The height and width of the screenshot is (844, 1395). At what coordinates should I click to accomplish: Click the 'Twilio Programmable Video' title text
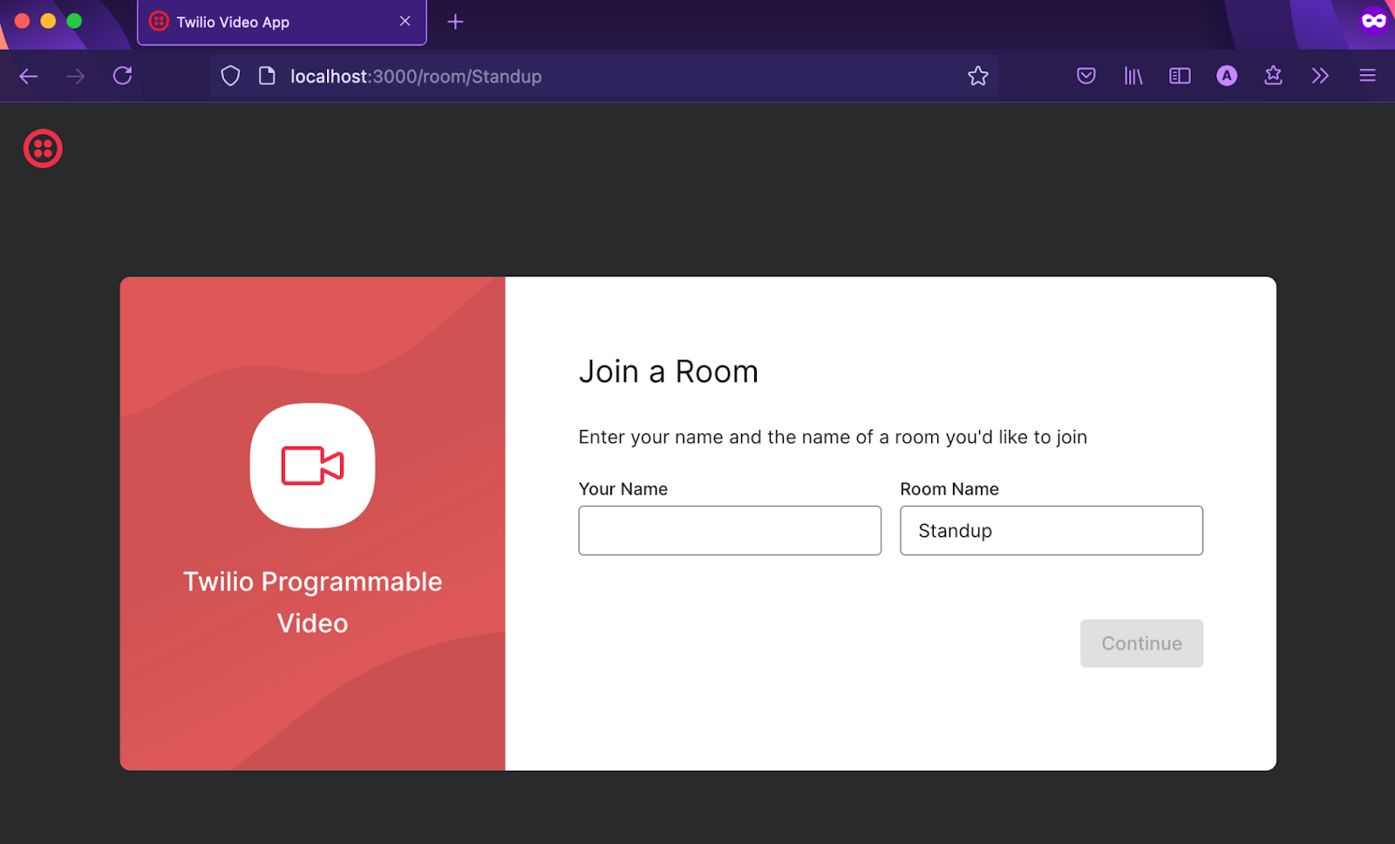click(x=312, y=602)
